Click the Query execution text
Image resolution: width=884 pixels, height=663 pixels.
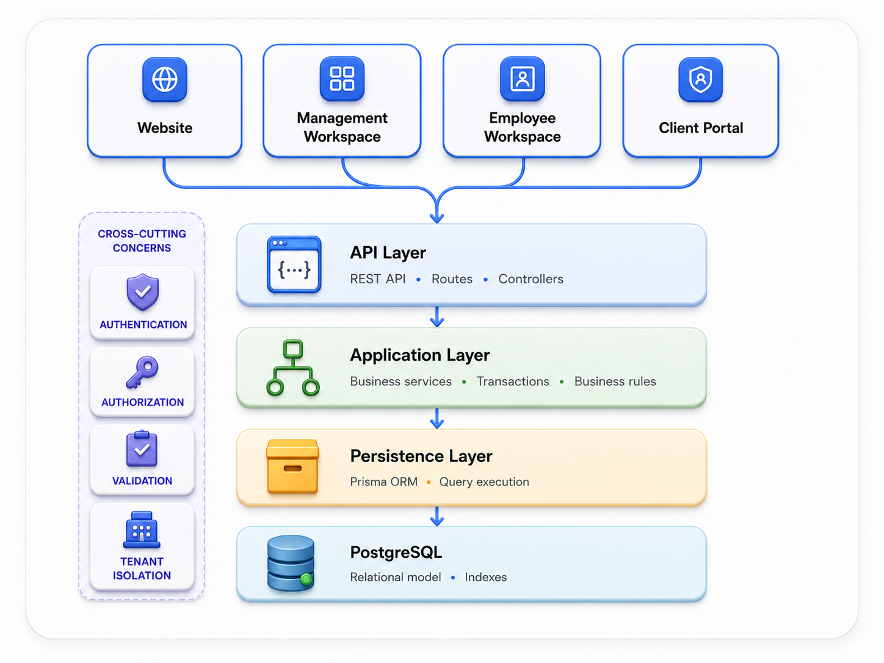click(x=484, y=482)
